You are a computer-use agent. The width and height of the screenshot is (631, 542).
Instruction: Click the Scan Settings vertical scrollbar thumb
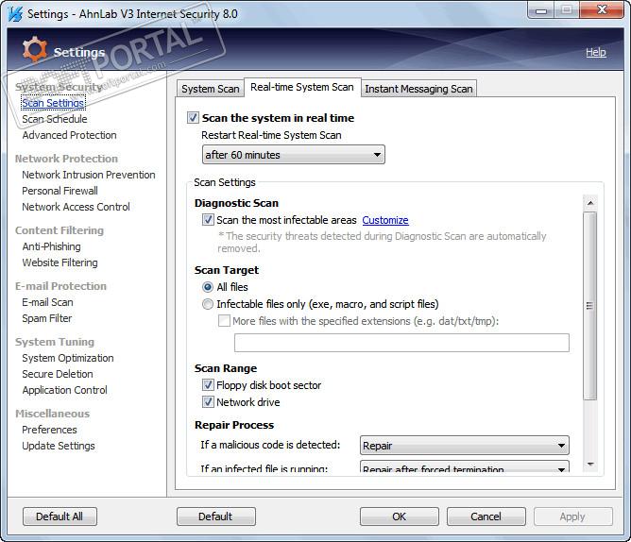click(x=590, y=306)
